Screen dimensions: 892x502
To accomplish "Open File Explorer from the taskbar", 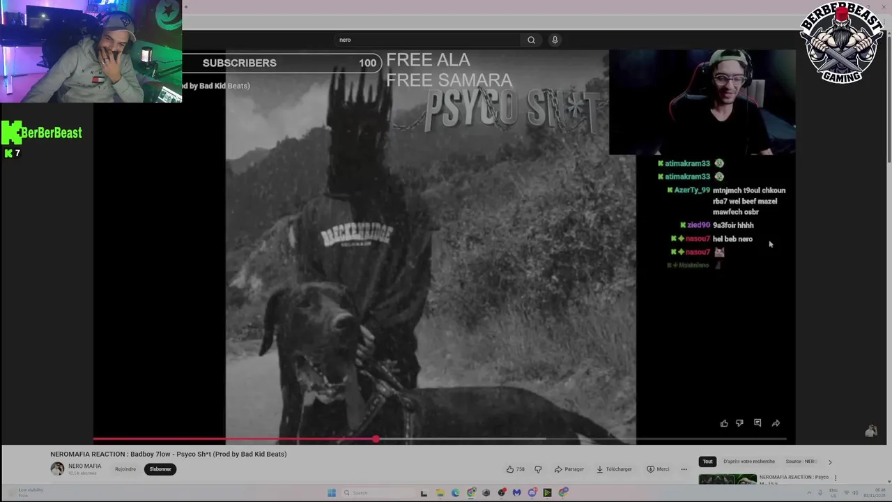I will [440, 493].
